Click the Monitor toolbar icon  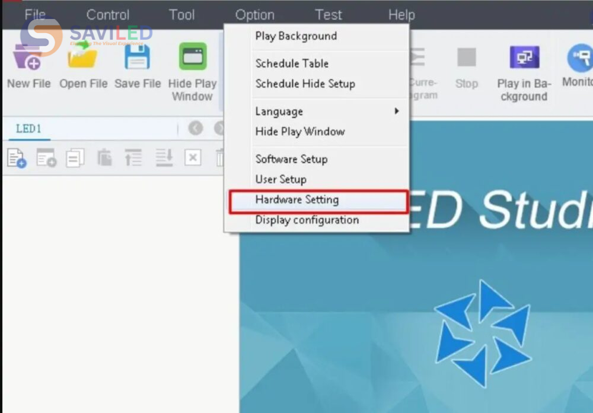pyautogui.click(x=579, y=58)
